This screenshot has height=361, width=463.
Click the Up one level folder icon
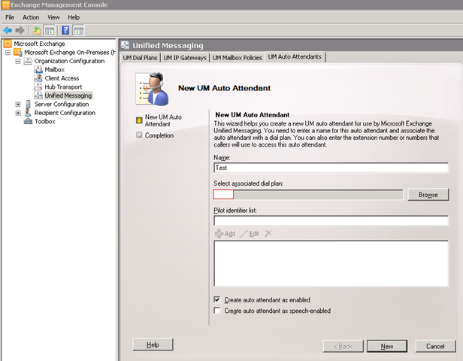click(x=37, y=30)
